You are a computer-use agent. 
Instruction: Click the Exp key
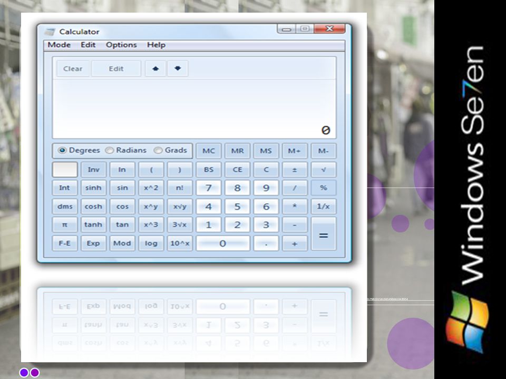(x=94, y=243)
